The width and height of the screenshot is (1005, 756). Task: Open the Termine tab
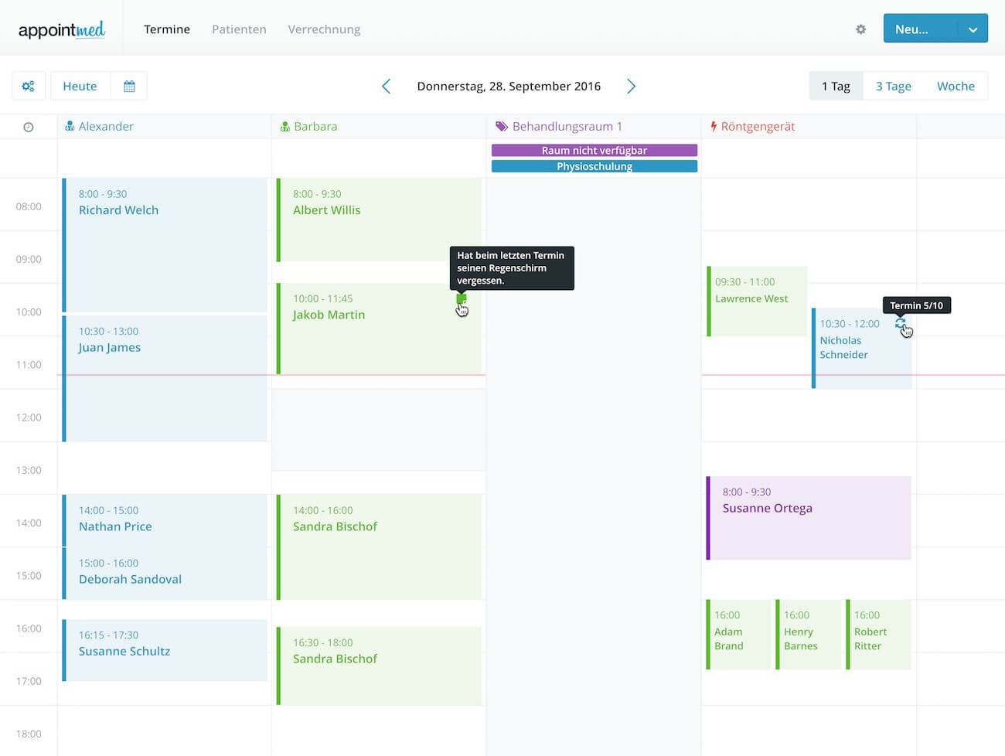[167, 29]
